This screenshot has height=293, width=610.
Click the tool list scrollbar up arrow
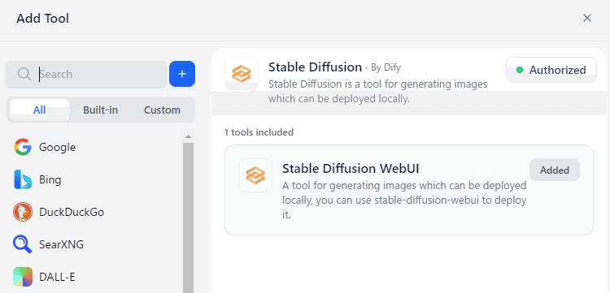(189, 136)
